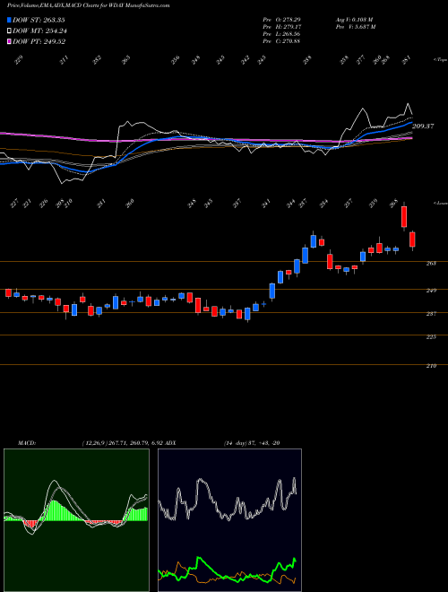Open the green MACD histogram chart panel
Image resolution: width=448 pixels, height=592 pixels.
coord(76,520)
